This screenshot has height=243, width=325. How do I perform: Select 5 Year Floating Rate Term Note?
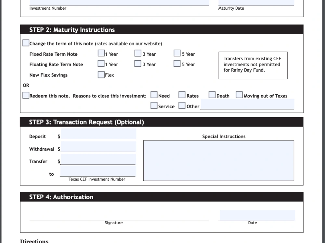click(x=177, y=63)
